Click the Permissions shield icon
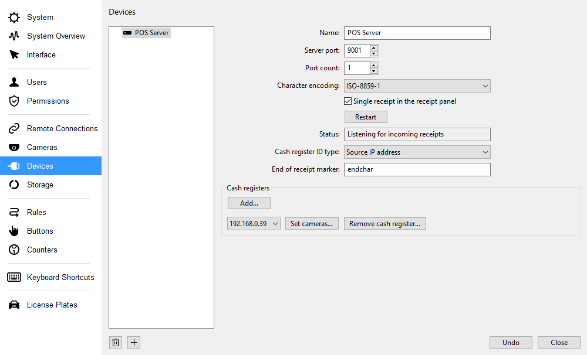The image size is (587, 355). pos(14,101)
